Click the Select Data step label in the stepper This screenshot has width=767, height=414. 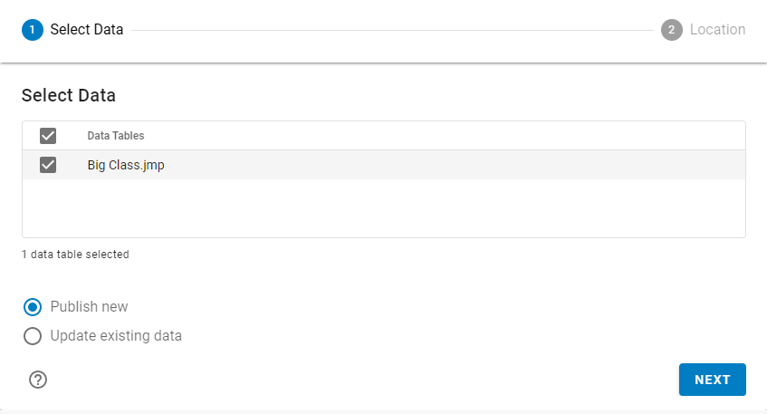[x=87, y=30]
